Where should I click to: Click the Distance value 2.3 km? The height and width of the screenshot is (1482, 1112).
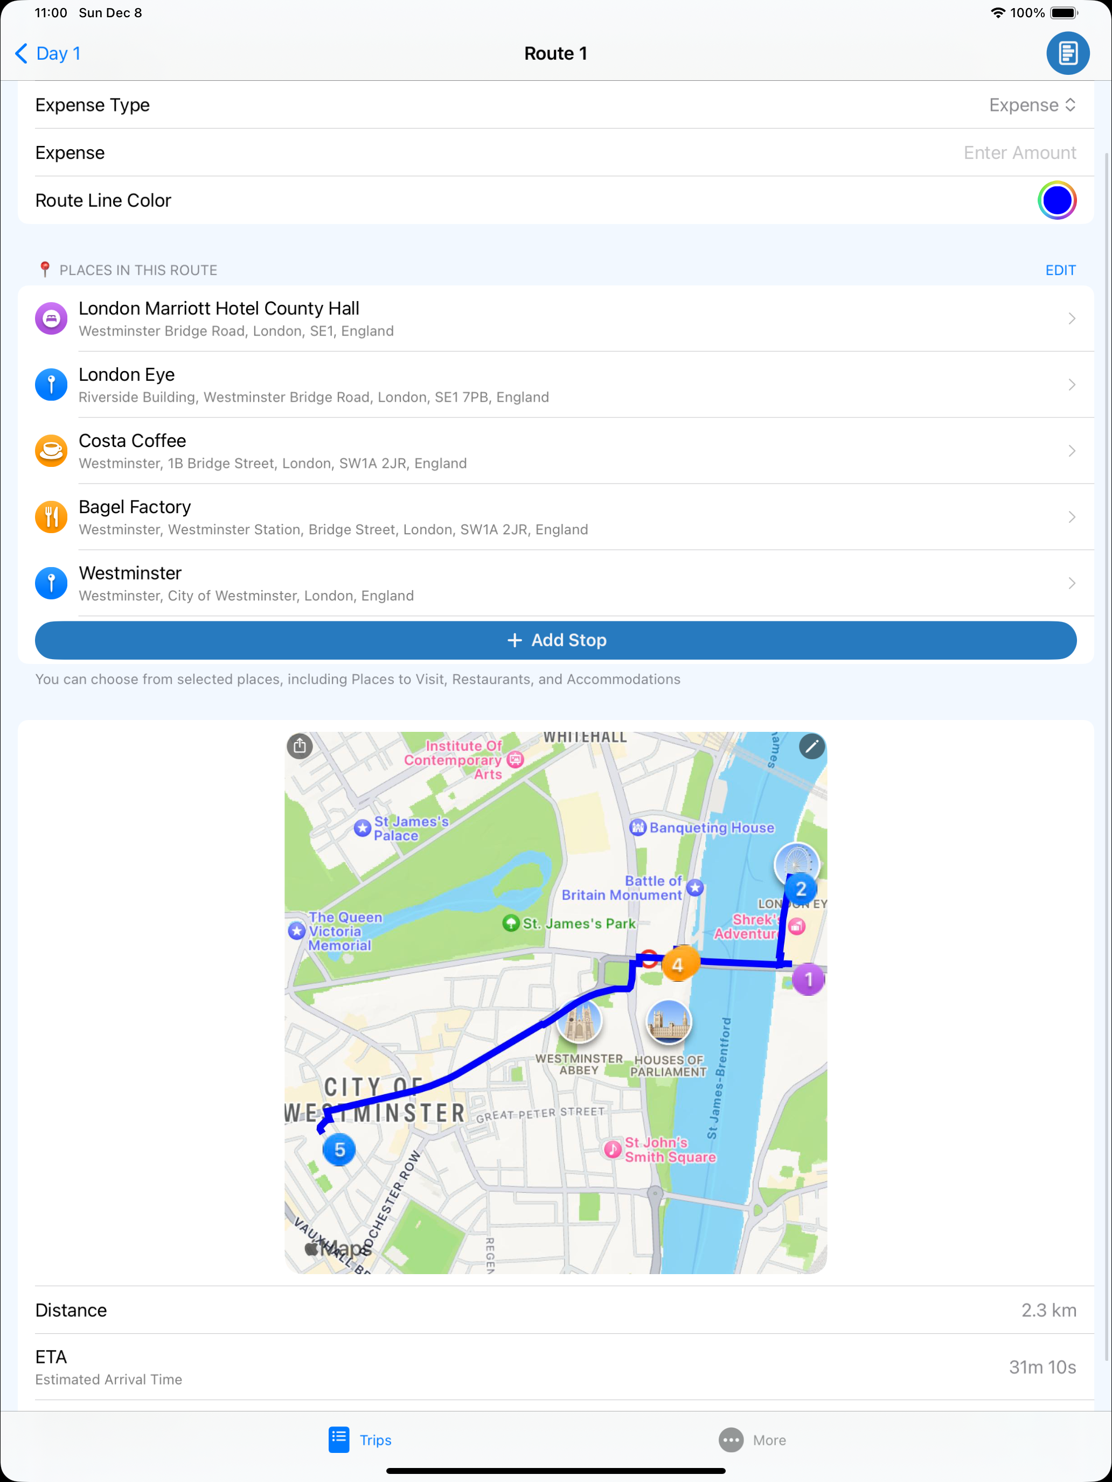coord(1048,1310)
